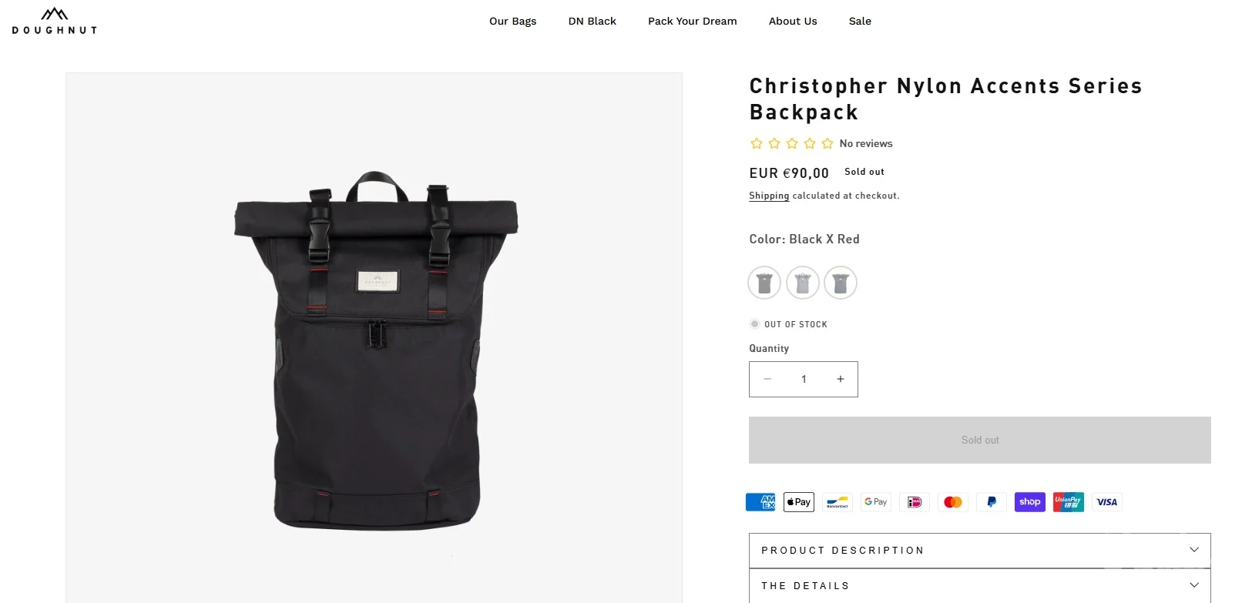The image size is (1242, 603).
Task: Select the second backpack color swatch
Action: click(803, 283)
